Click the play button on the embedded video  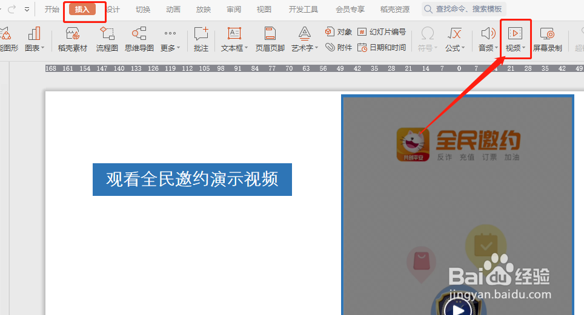[459, 310]
